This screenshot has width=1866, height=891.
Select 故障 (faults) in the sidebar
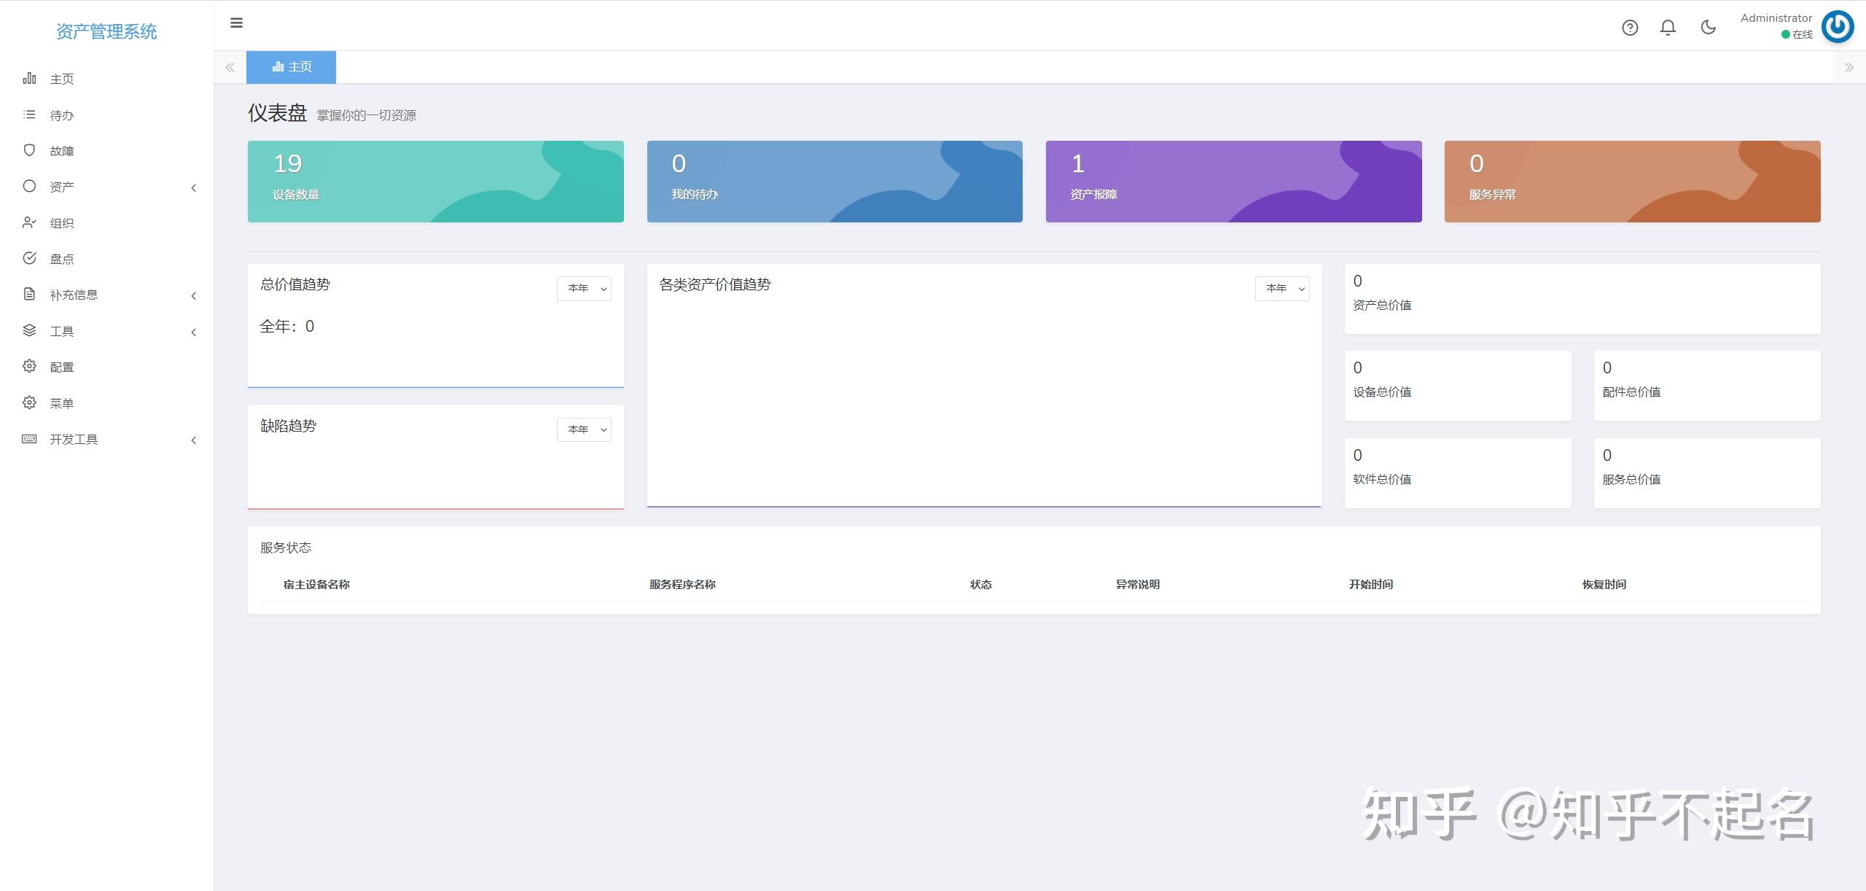tap(61, 150)
